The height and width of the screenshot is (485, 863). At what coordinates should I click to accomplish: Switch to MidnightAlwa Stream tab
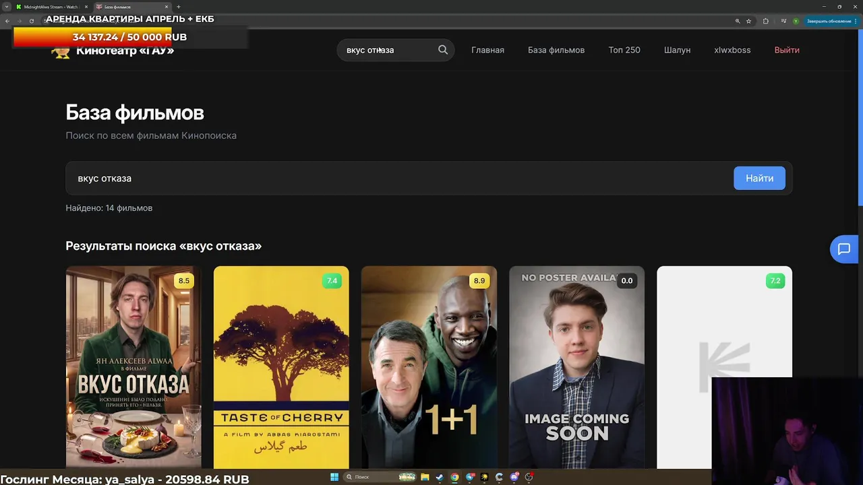coord(51,7)
